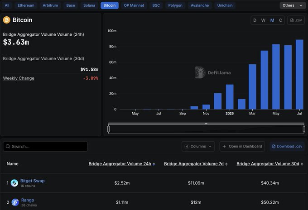Click Bitget Swap 30d value $40.34m
The image size is (308, 210).
[x=269, y=183]
